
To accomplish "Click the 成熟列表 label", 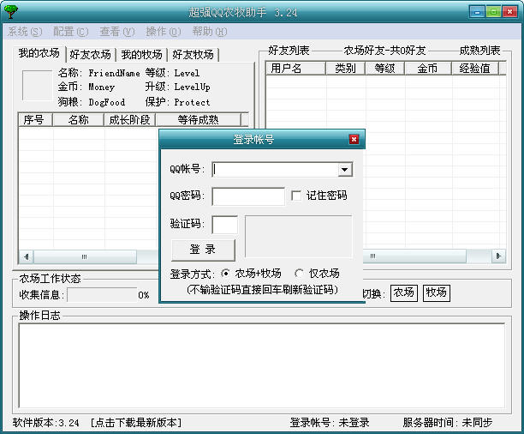I will [x=479, y=51].
